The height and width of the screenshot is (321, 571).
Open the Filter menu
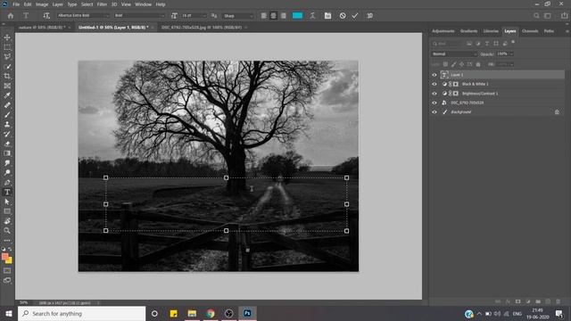102,4
